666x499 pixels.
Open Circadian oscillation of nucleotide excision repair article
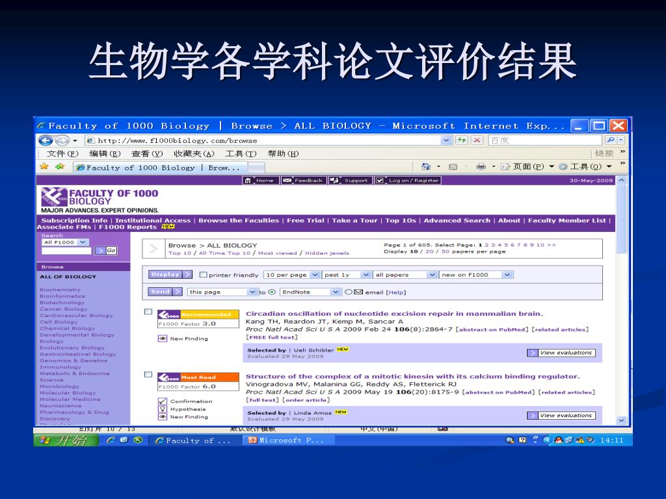click(x=394, y=314)
